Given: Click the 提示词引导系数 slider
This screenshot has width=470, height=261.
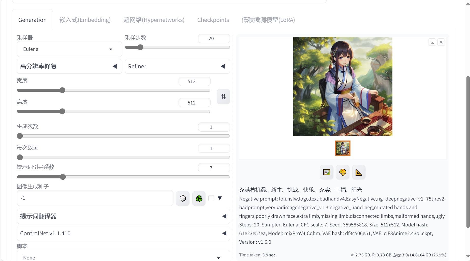Looking at the screenshot, I should coord(123,177).
